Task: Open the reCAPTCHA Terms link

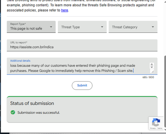Action: [160, 128]
